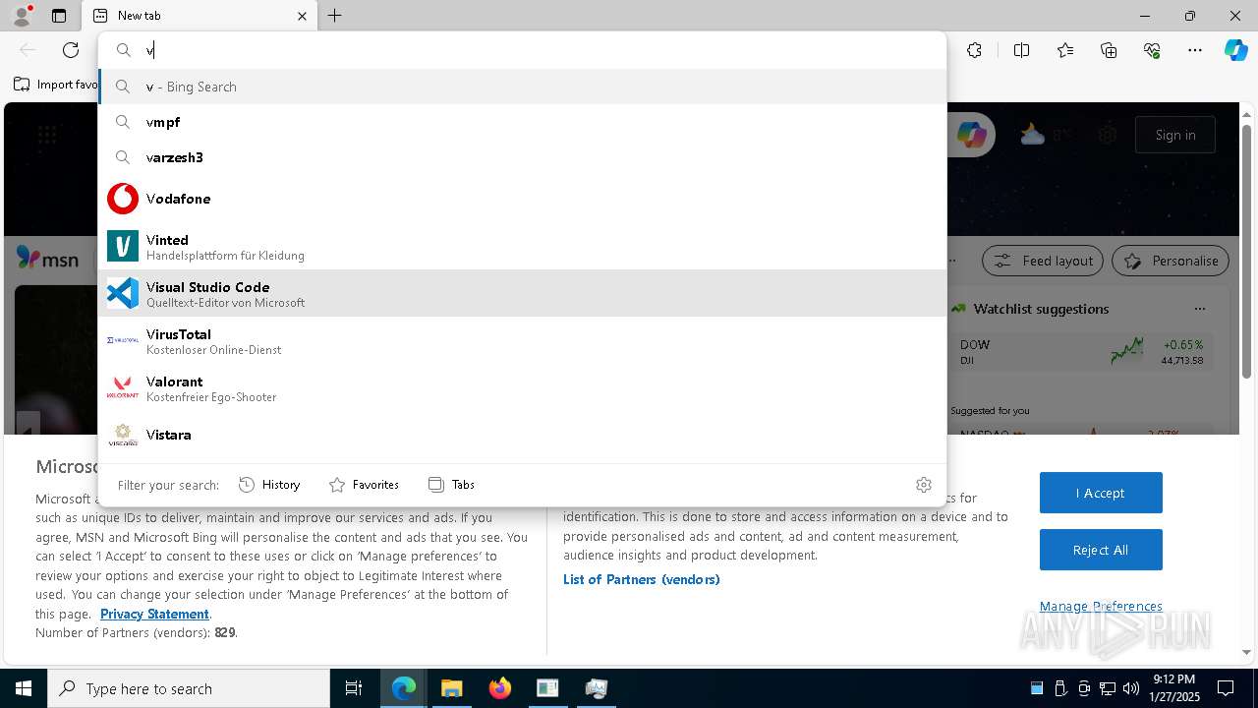Select the 'vmpf' search suggestion
The width and height of the screenshot is (1258, 708).
coord(522,122)
